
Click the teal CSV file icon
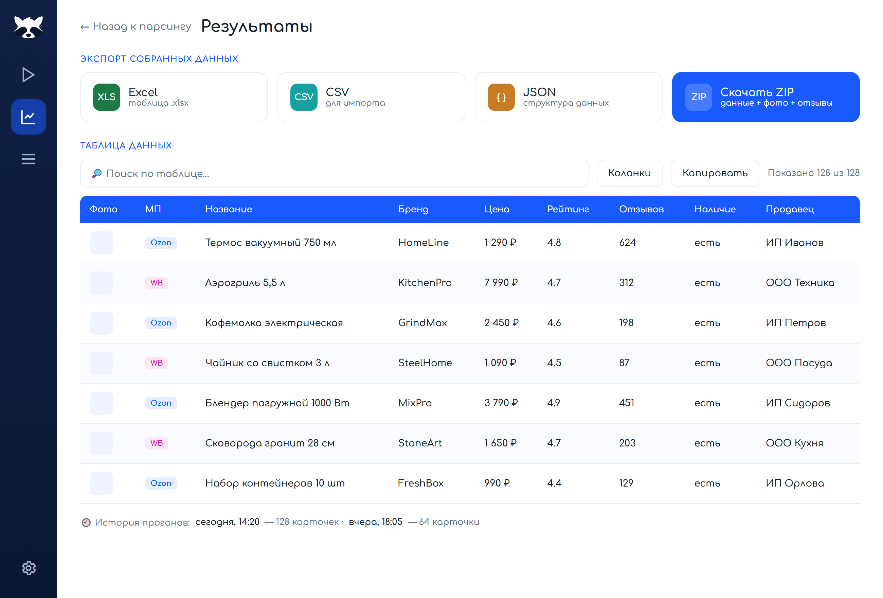(304, 97)
